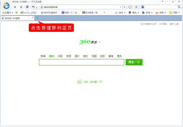The image size is (183, 127).
Task: Select the 图片 search category tab
Action: point(77,56)
